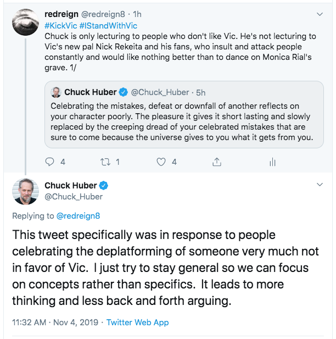Click small Chuck Huber avatar in quoted tweet
Image resolution: width=336 pixels, height=339 pixels.
coord(56,92)
